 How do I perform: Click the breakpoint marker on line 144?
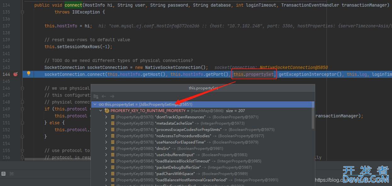coord(15,74)
